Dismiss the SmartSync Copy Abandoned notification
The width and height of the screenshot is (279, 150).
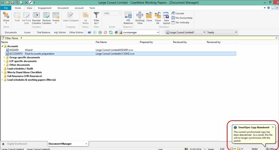[x=273, y=127]
